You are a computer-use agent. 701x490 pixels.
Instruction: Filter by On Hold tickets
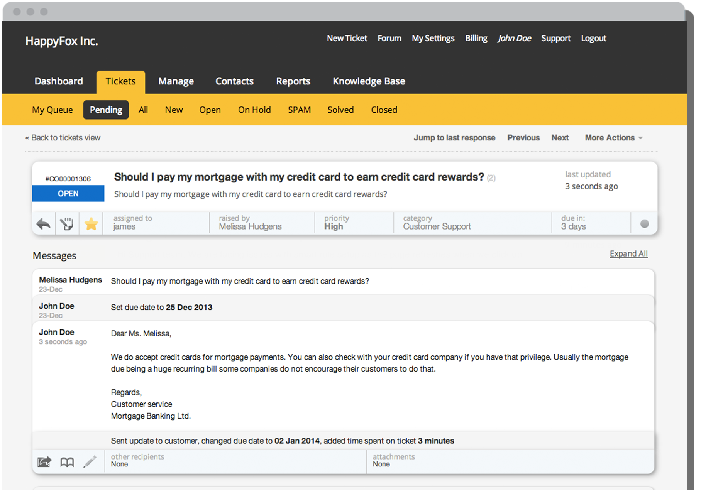(254, 110)
